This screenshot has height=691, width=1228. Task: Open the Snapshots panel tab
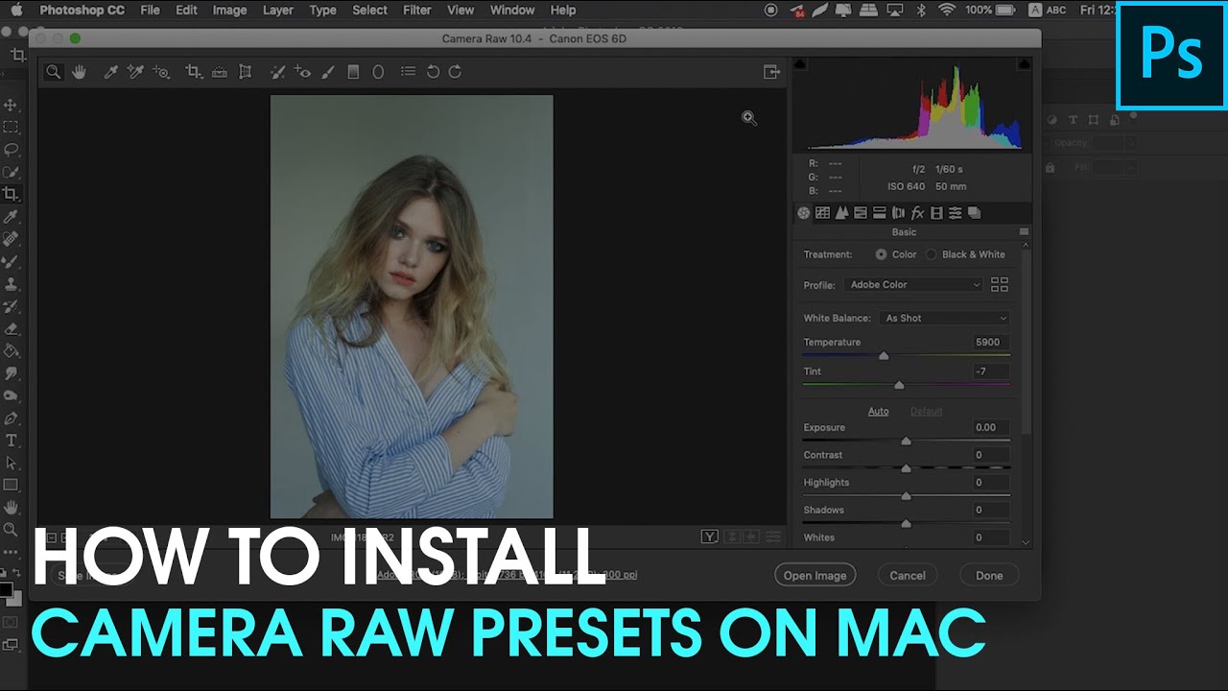pyautogui.click(x=974, y=213)
